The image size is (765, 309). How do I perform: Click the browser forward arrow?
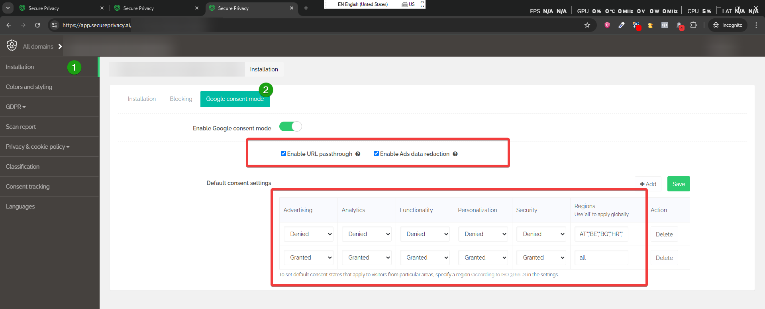point(23,25)
